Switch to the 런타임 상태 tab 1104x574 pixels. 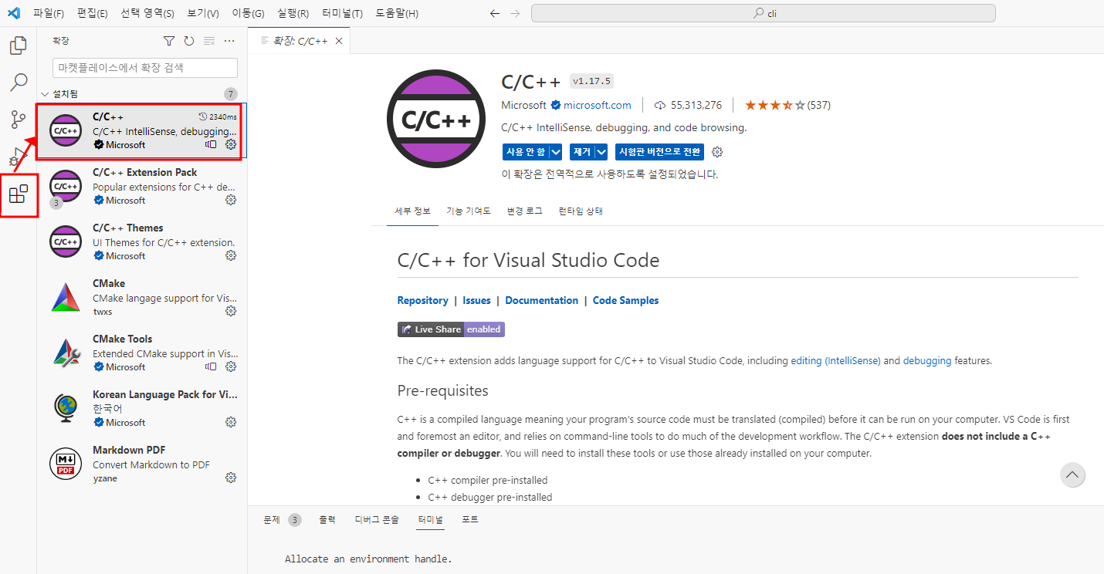point(581,211)
